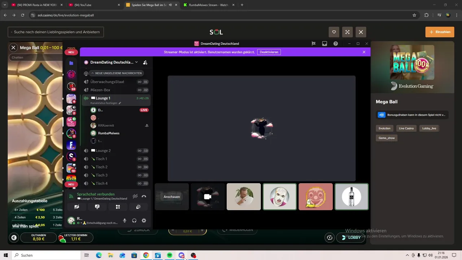Bookmark this page with the star icon
Viewport: 462px width, 260px height.
(x=414, y=15)
